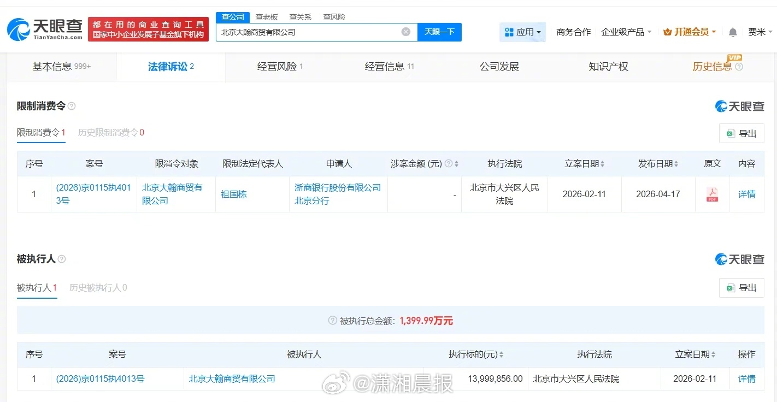Click the company name search input field
The height and width of the screenshot is (402, 777).
point(309,32)
